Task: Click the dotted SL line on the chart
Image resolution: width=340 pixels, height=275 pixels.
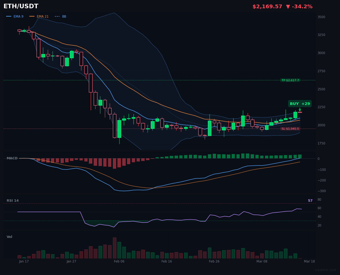Action: coord(160,128)
